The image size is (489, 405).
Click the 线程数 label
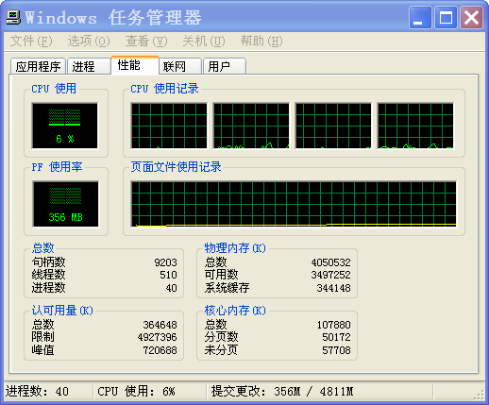pyautogui.click(x=48, y=275)
